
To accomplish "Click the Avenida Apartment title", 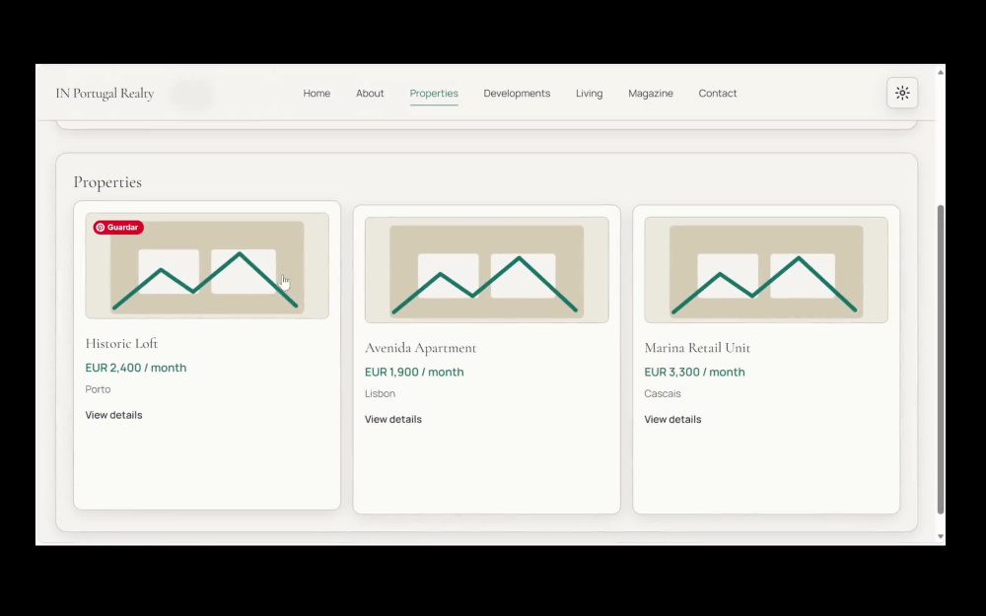I will (421, 348).
